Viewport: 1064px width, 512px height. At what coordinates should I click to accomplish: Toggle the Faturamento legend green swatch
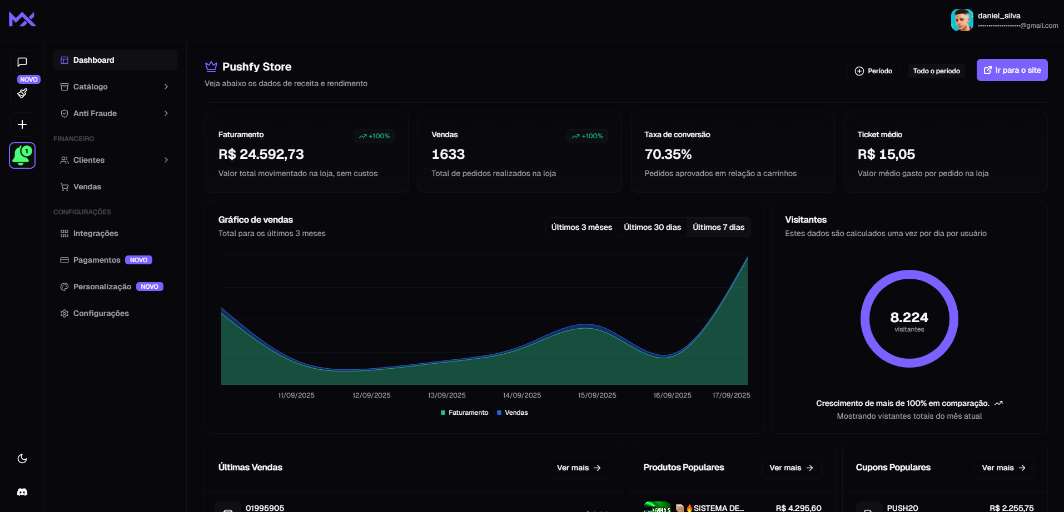pos(443,413)
